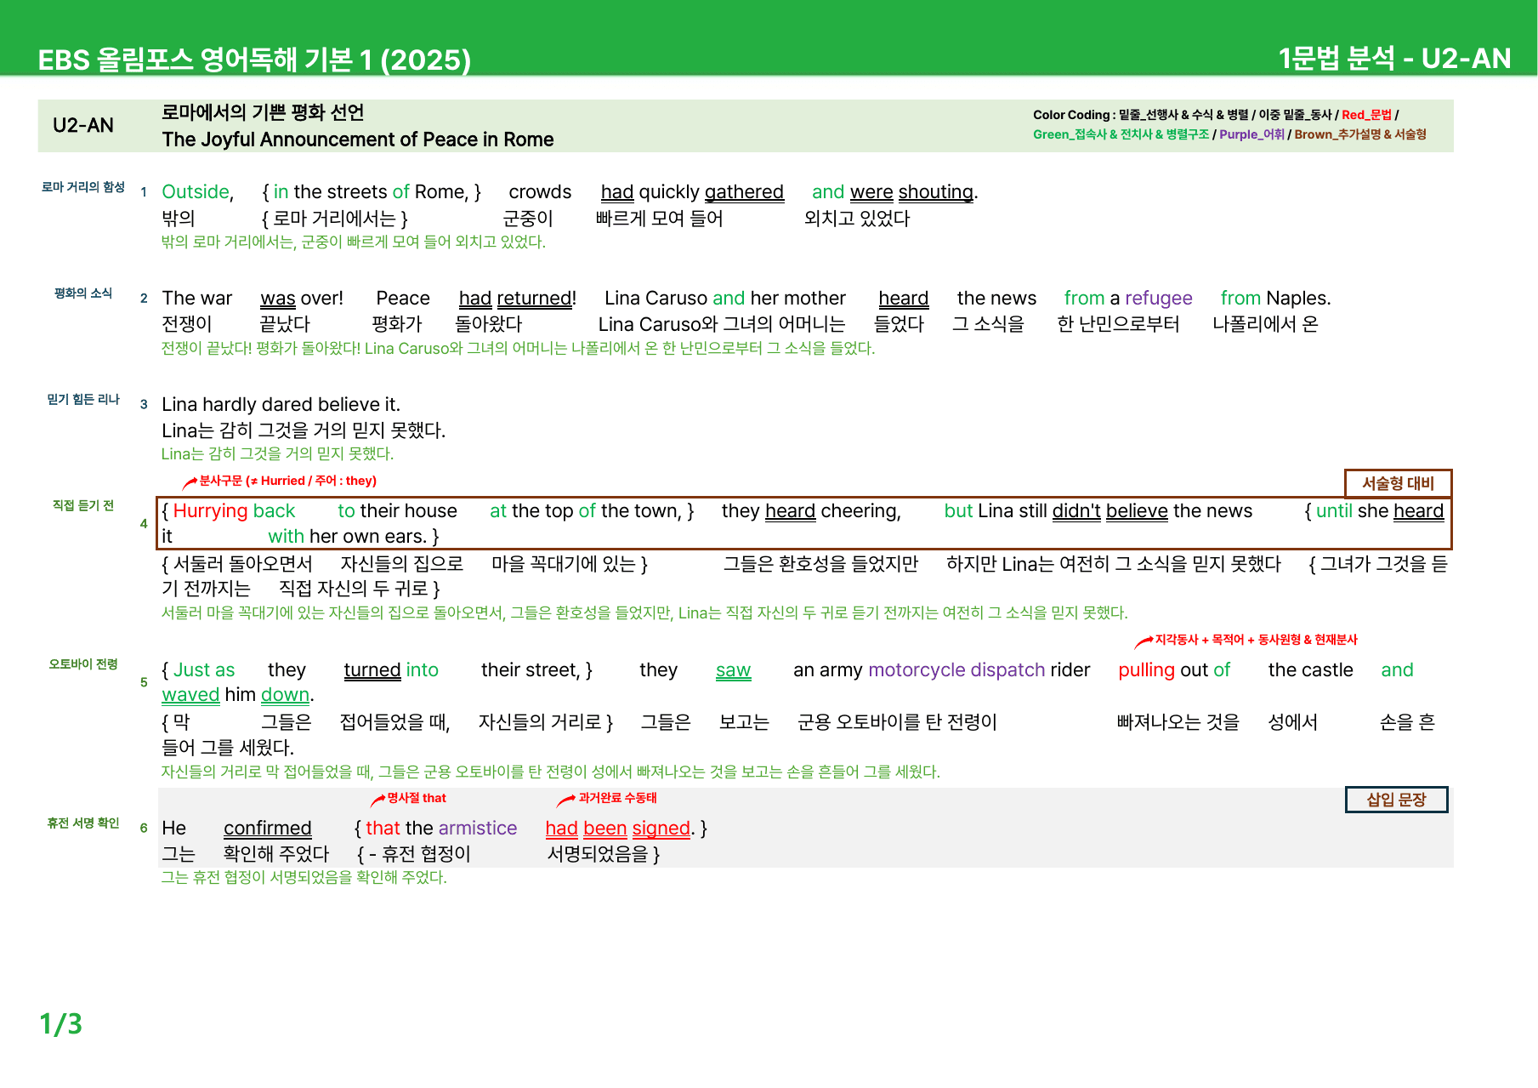Viewport: 1538px width, 1088px height.
Task: Click 'from Naples.' in sentence 2
Action: [x=1275, y=299]
